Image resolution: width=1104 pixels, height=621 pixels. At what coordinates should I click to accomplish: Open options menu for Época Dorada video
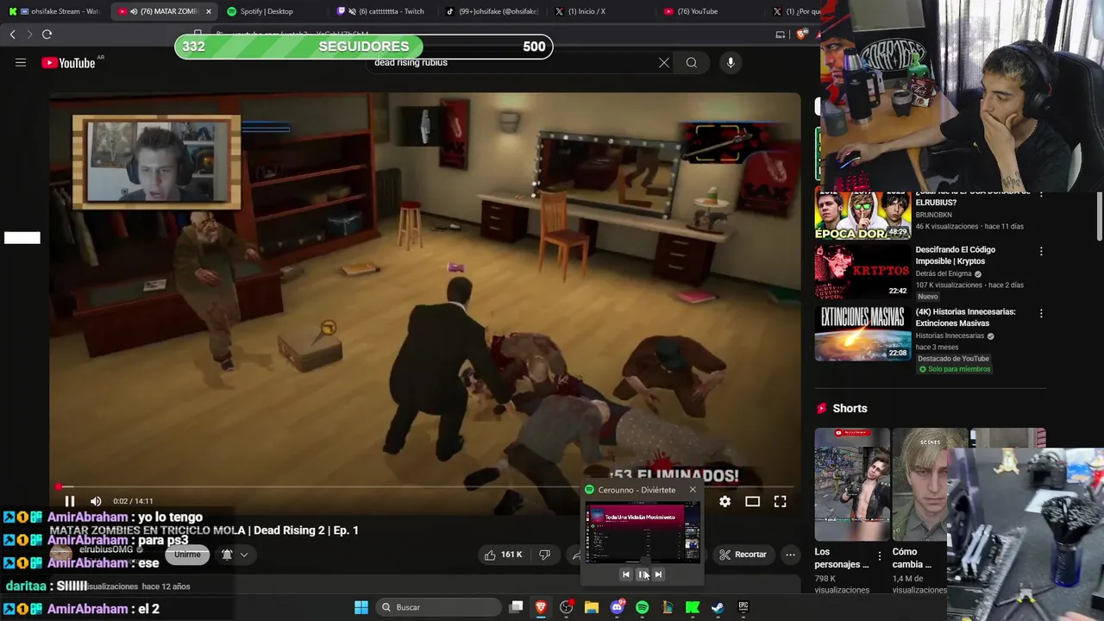tap(1041, 194)
